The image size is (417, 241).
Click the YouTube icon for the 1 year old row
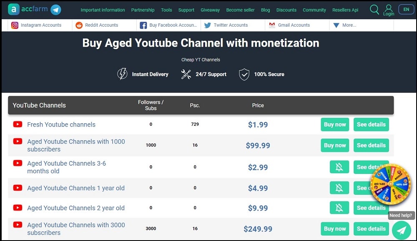point(18,188)
